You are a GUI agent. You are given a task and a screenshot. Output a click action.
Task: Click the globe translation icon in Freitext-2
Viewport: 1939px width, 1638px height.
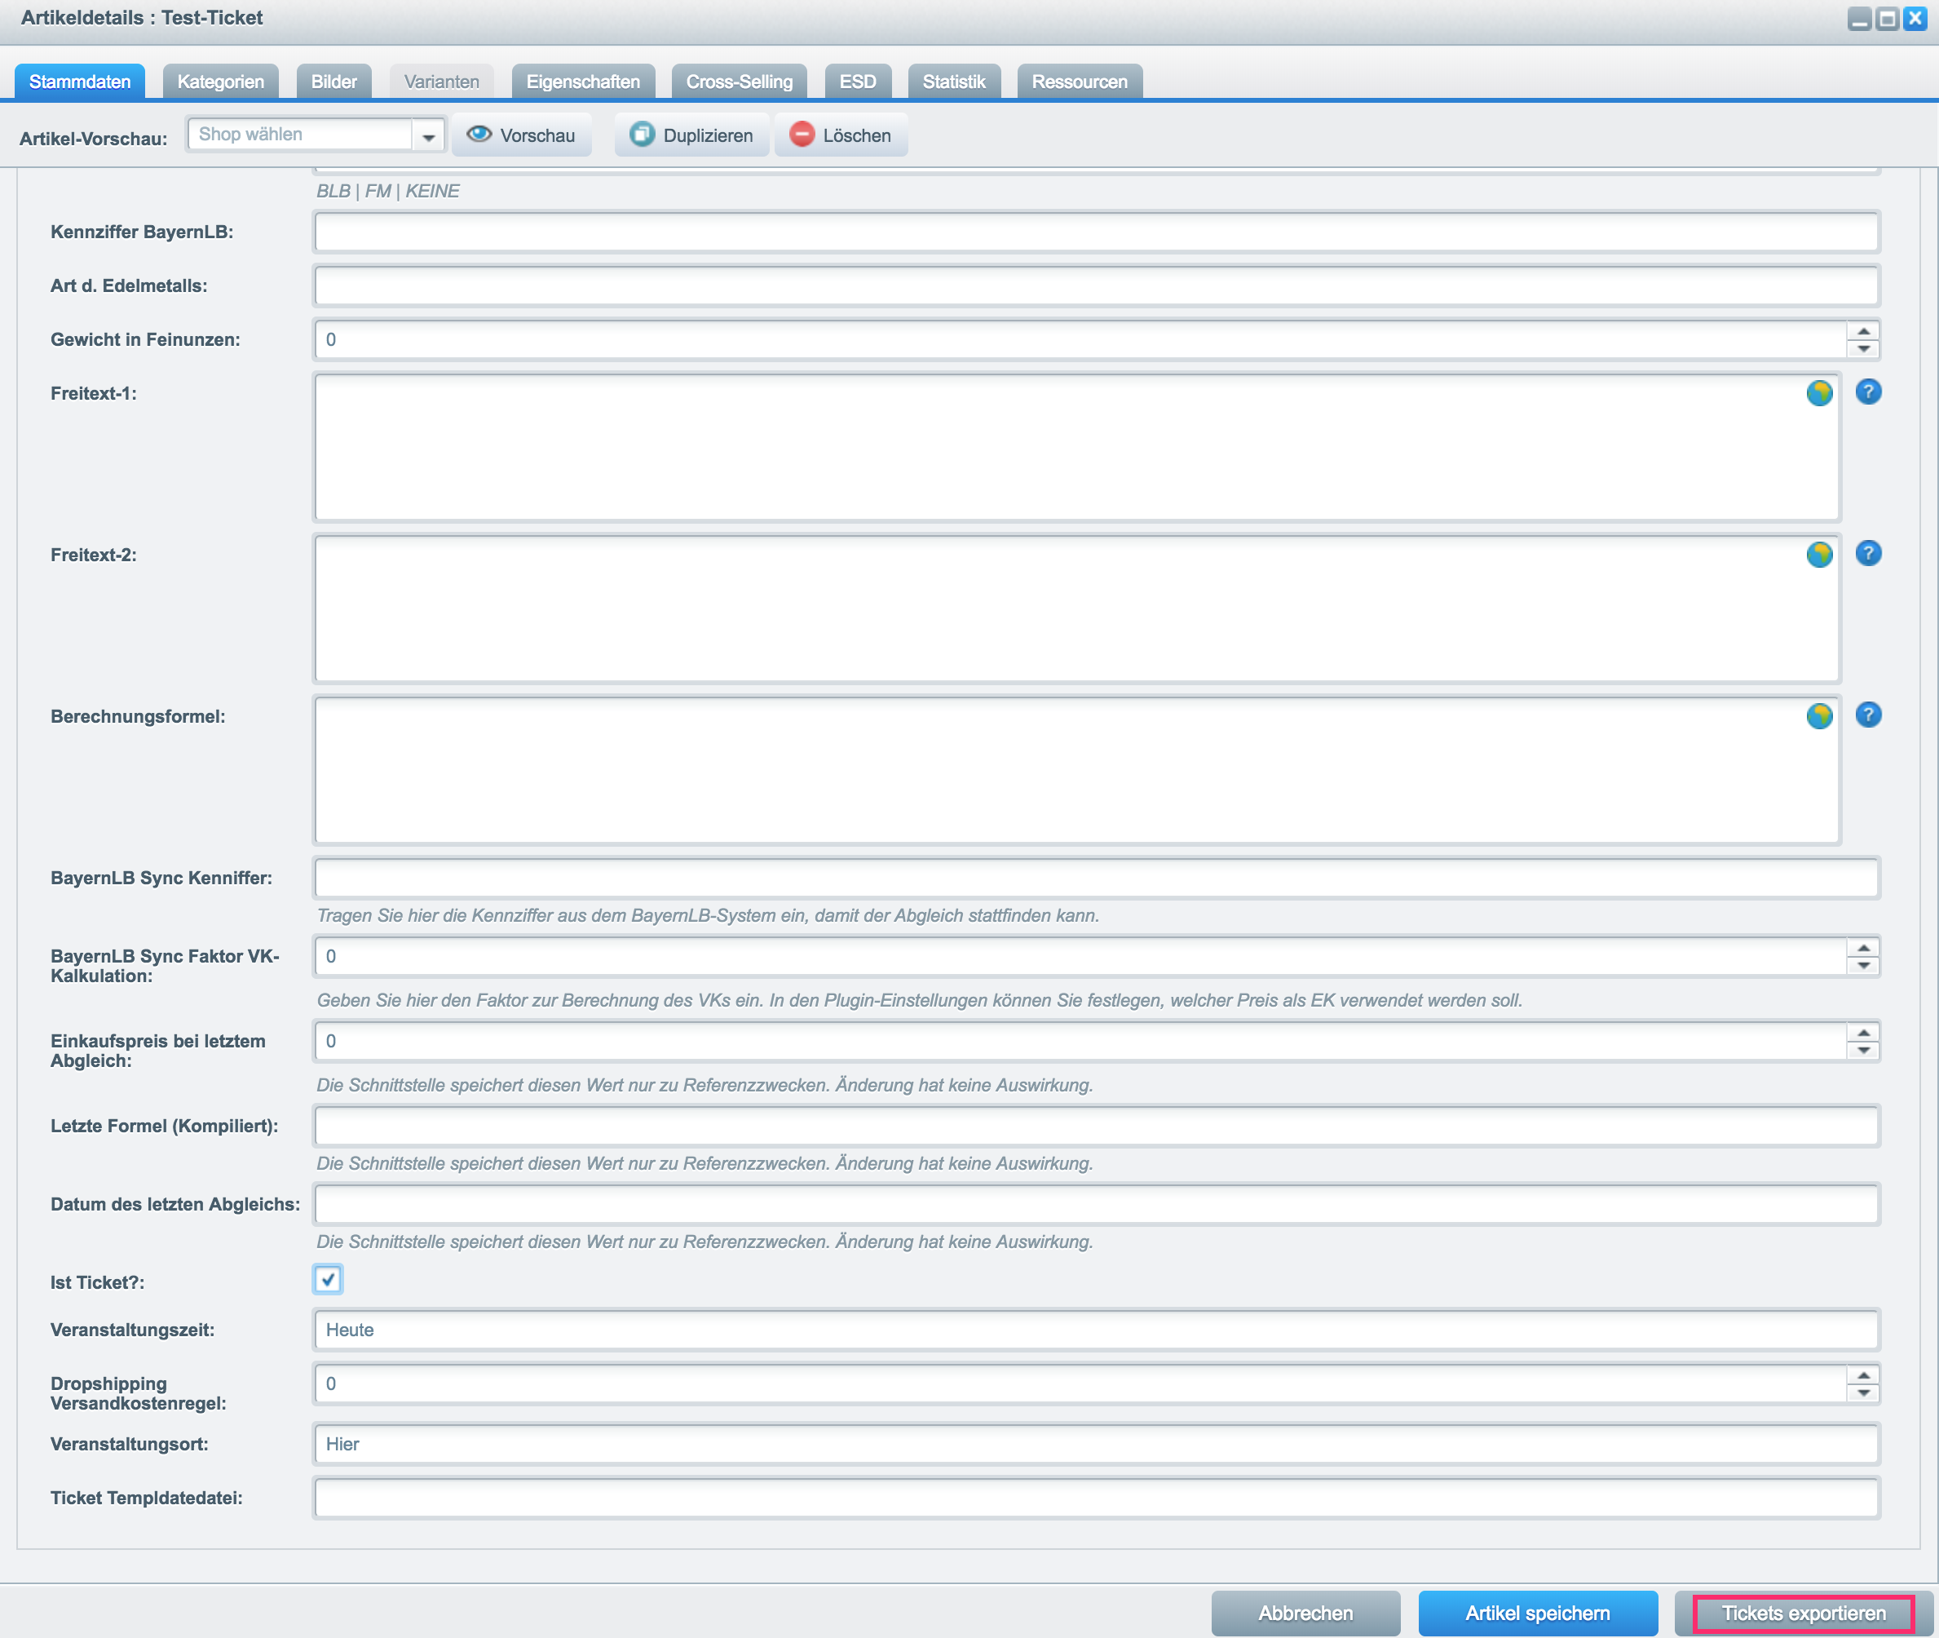pos(1818,555)
